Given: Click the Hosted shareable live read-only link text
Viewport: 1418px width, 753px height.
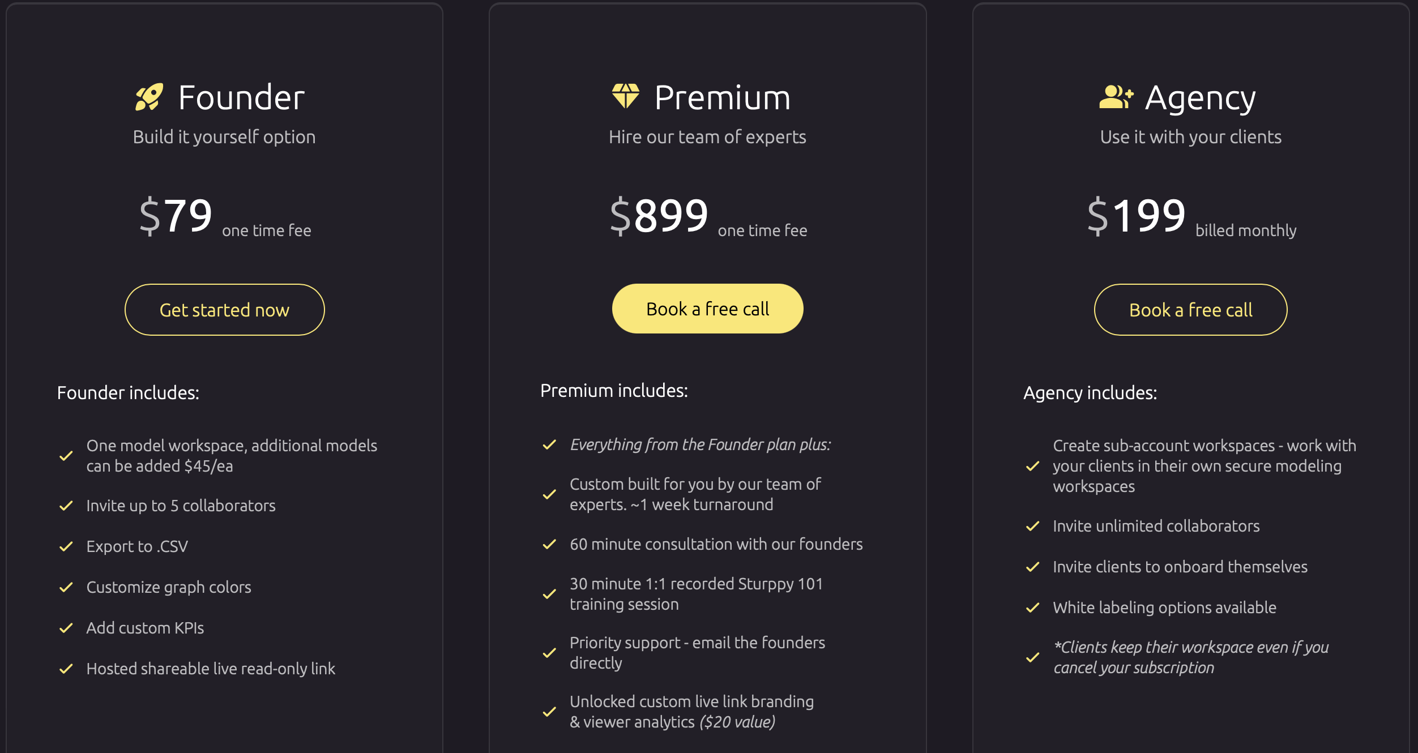Looking at the screenshot, I should [211, 669].
